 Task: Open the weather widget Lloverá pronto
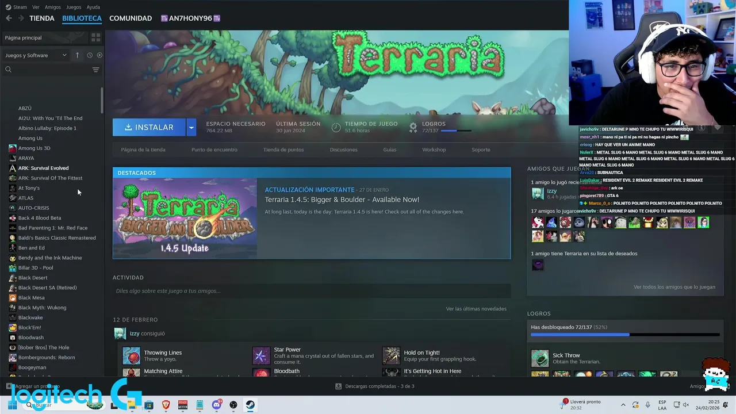(x=581, y=405)
